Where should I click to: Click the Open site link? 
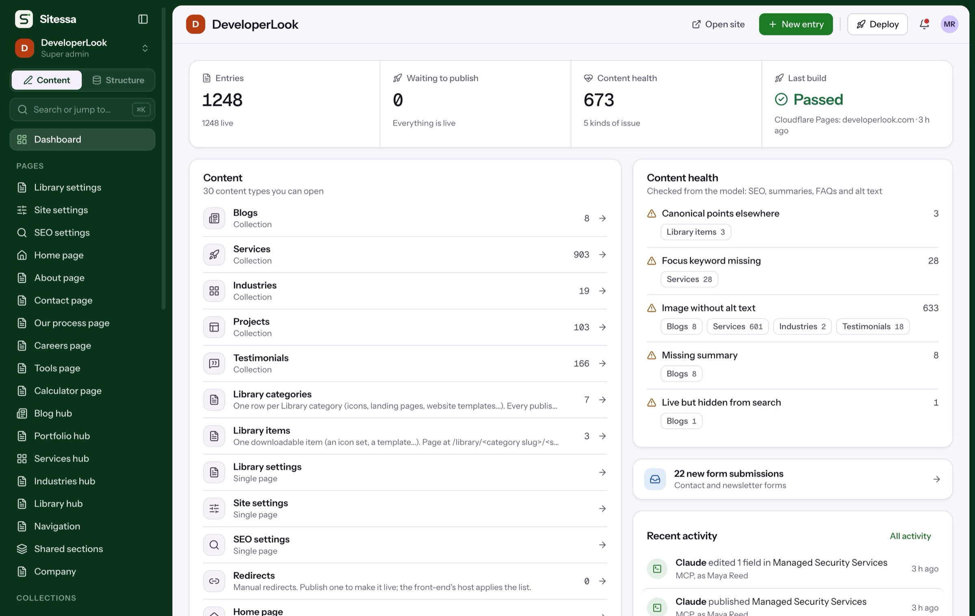(x=718, y=24)
